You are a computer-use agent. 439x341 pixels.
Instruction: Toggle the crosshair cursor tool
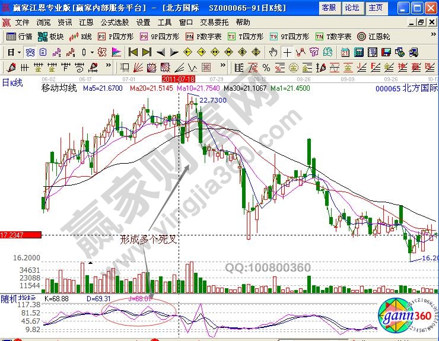[x=288, y=52]
